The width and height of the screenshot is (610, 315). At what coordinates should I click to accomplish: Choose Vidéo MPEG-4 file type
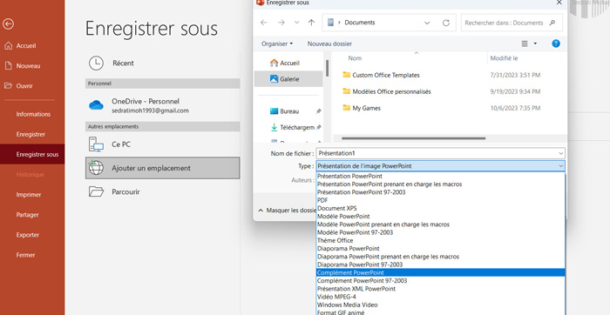[440, 297]
